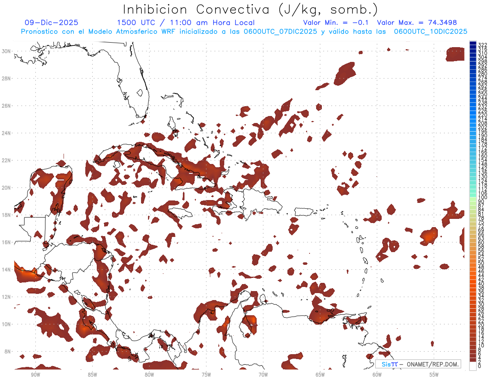Click the '60W' longitude label
The image size is (492, 380).
pyautogui.click(x=377, y=375)
